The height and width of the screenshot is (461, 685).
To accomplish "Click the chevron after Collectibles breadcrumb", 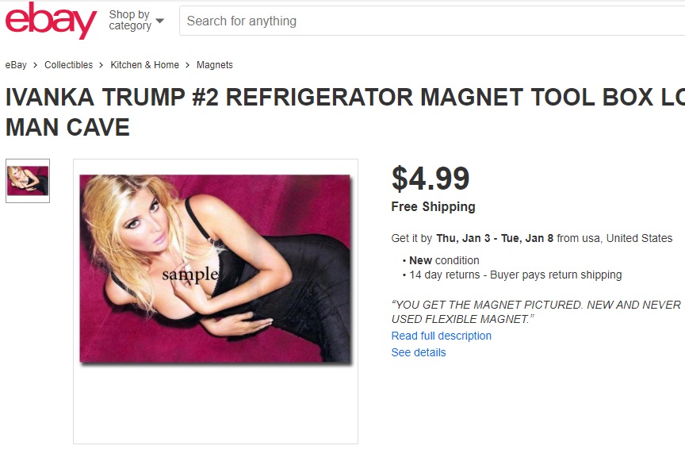I will [101, 65].
